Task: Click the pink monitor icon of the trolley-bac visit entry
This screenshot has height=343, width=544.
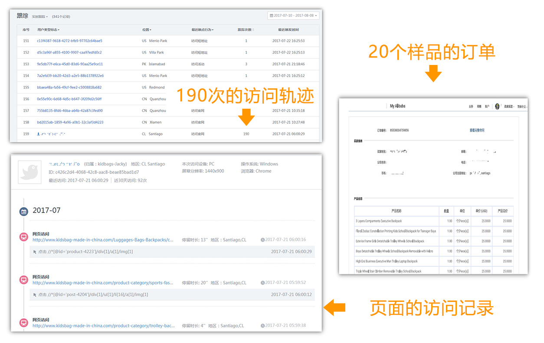Action: [x=23, y=322]
